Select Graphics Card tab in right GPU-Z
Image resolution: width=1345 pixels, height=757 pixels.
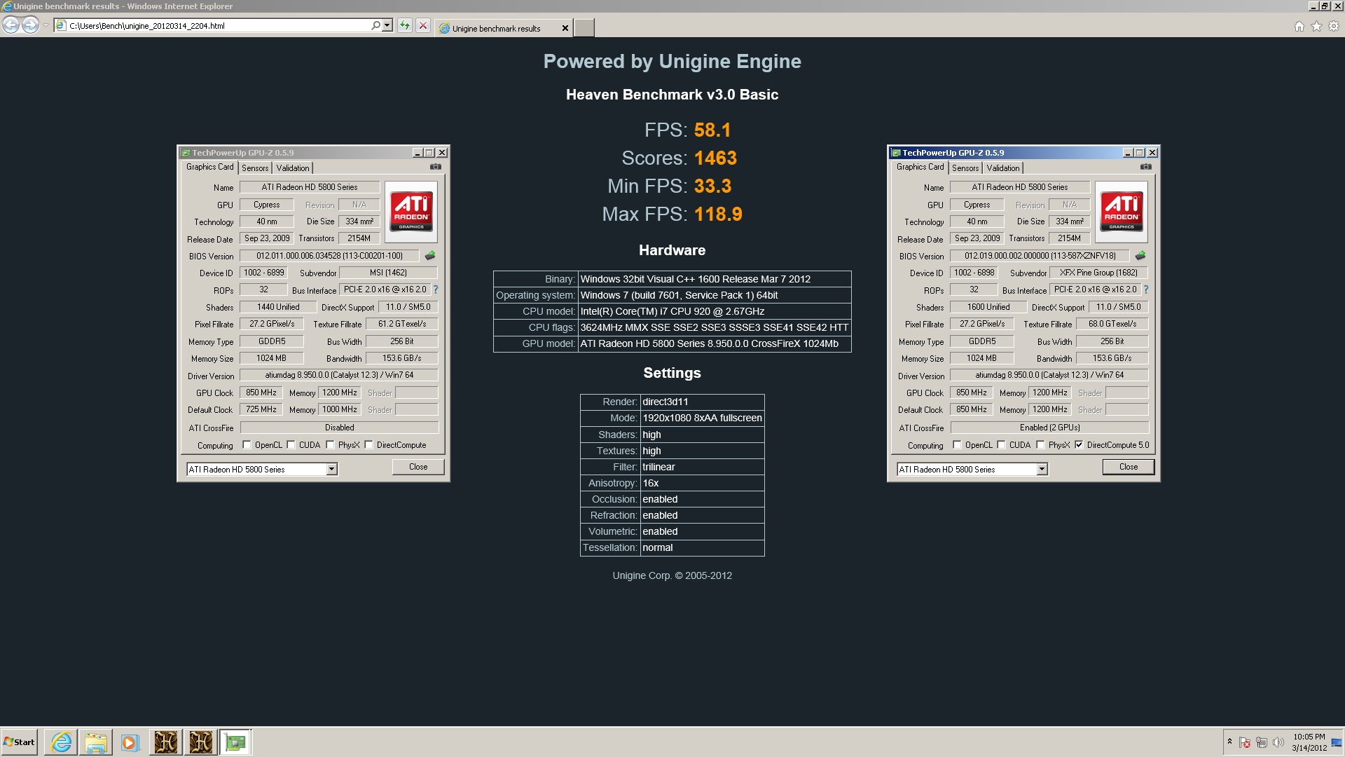coord(920,167)
